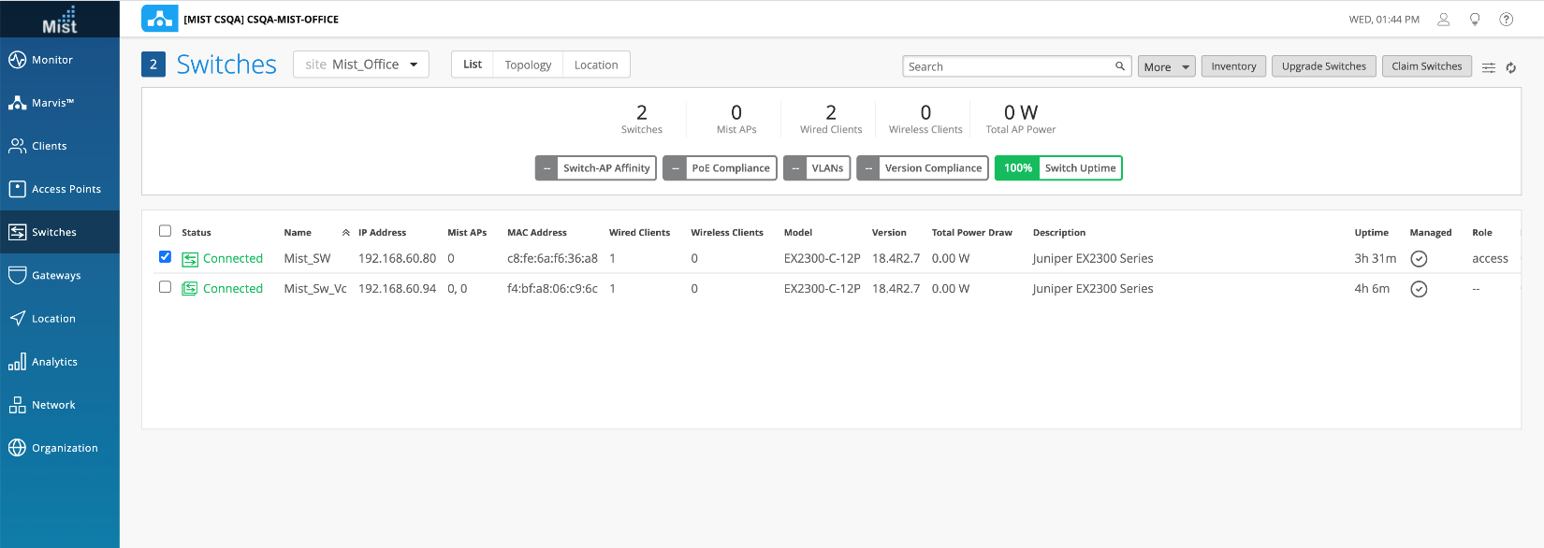Uncheck the Mist_SW row checkbox

coord(165,257)
